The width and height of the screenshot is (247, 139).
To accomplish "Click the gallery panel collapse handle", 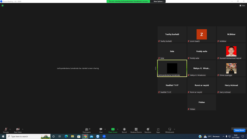I will pyautogui.click(x=156, y=68).
